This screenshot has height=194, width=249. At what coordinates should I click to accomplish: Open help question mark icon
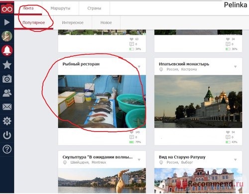coord(7,149)
